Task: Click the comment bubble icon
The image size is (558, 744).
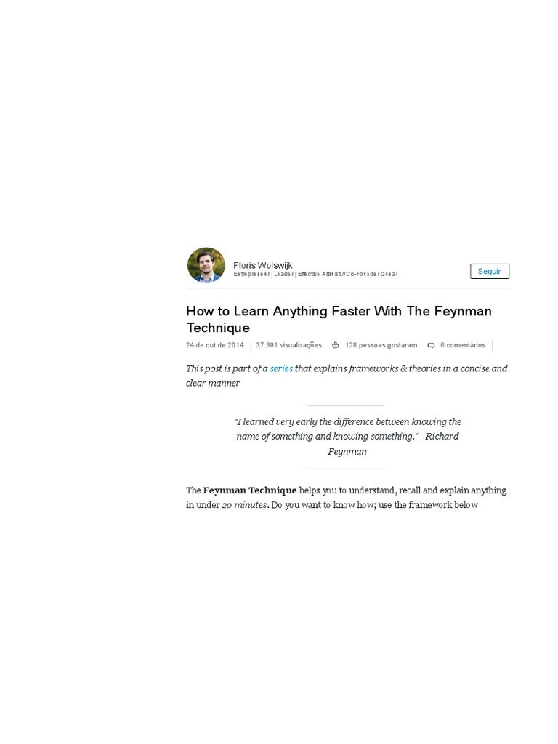Action: click(431, 345)
